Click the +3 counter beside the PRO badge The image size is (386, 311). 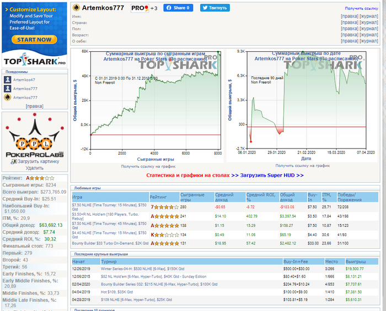pos(154,8)
